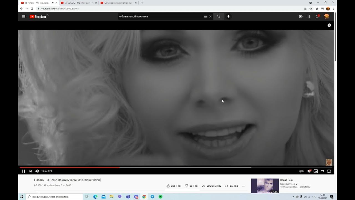Click the channel watermark thumbnail in video
The height and width of the screenshot is (200, 355).
[x=329, y=162]
